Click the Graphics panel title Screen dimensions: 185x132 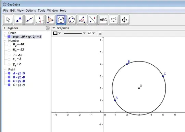point(63,28)
